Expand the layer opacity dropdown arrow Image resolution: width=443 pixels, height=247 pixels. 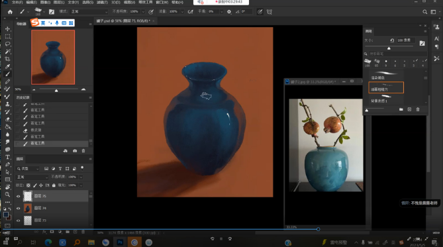(81, 177)
